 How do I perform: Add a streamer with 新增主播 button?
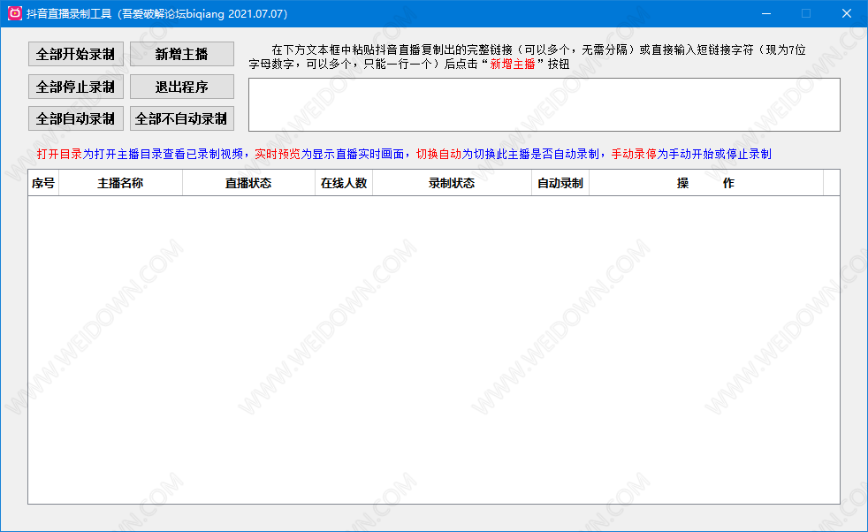(x=181, y=54)
